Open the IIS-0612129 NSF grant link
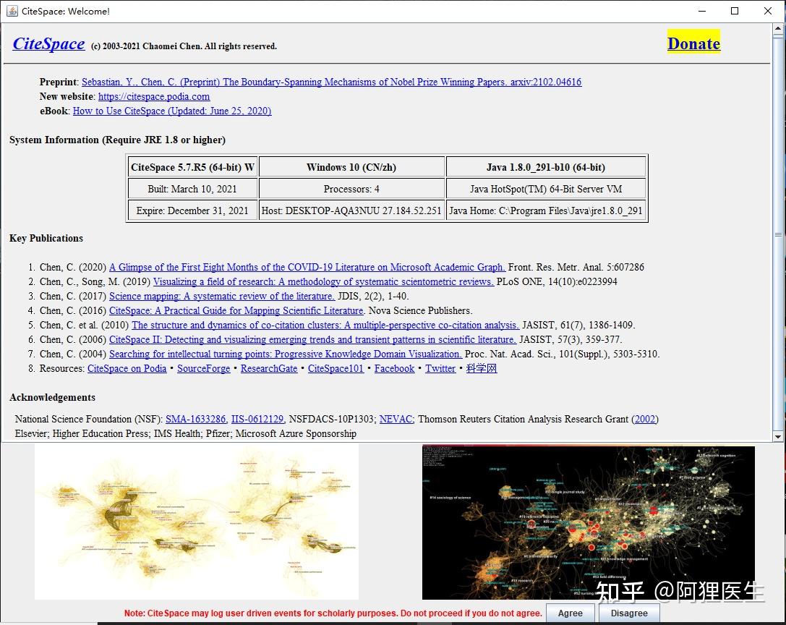The height and width of the screenshot is (625, 786). click(257, 420)
